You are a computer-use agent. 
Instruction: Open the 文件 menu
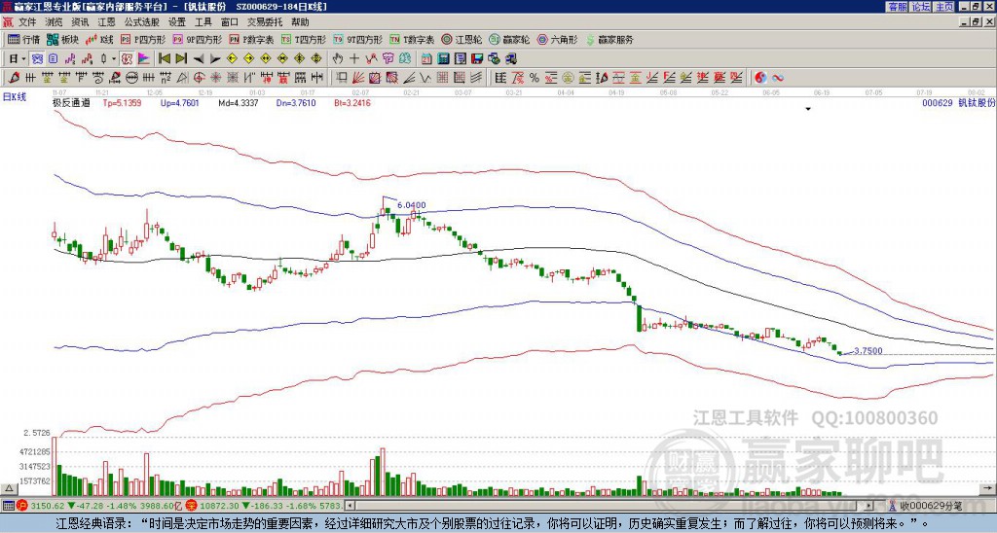(x=27, y=22)
